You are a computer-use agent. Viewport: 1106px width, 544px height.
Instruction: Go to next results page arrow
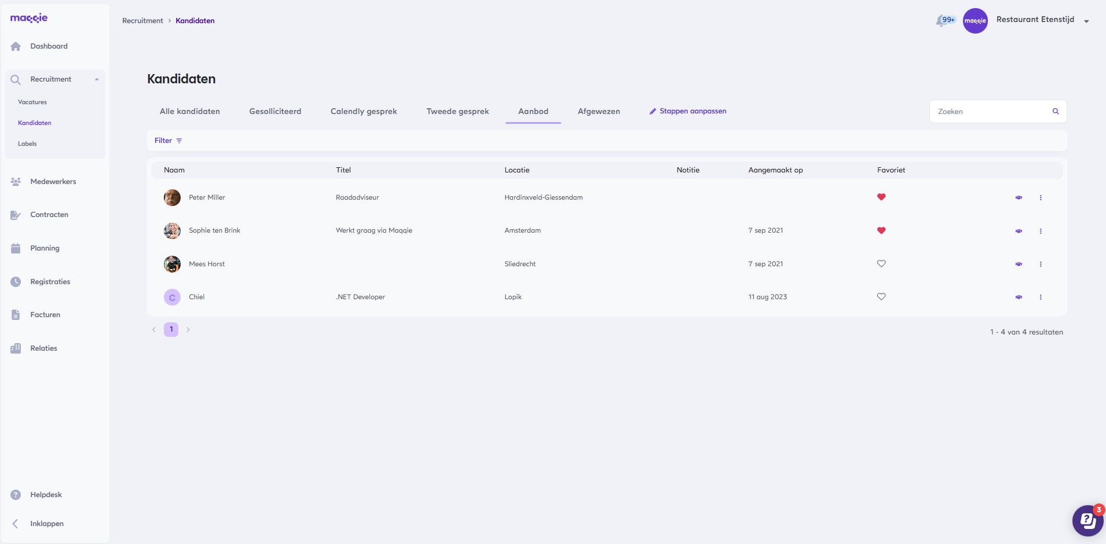[188, 330]
